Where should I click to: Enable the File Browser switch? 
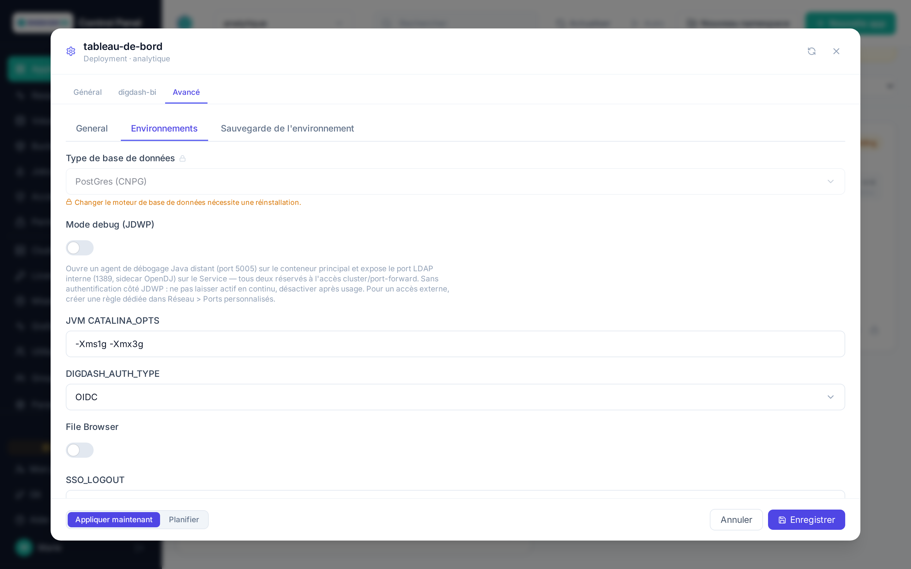coord(79,450)
